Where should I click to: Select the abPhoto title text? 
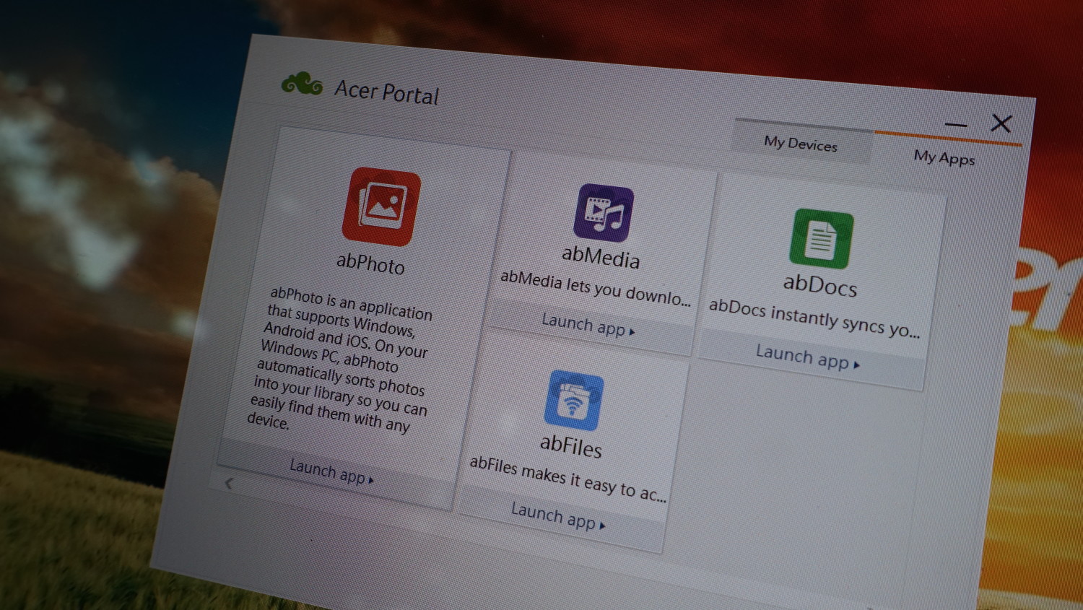point(370,263)
